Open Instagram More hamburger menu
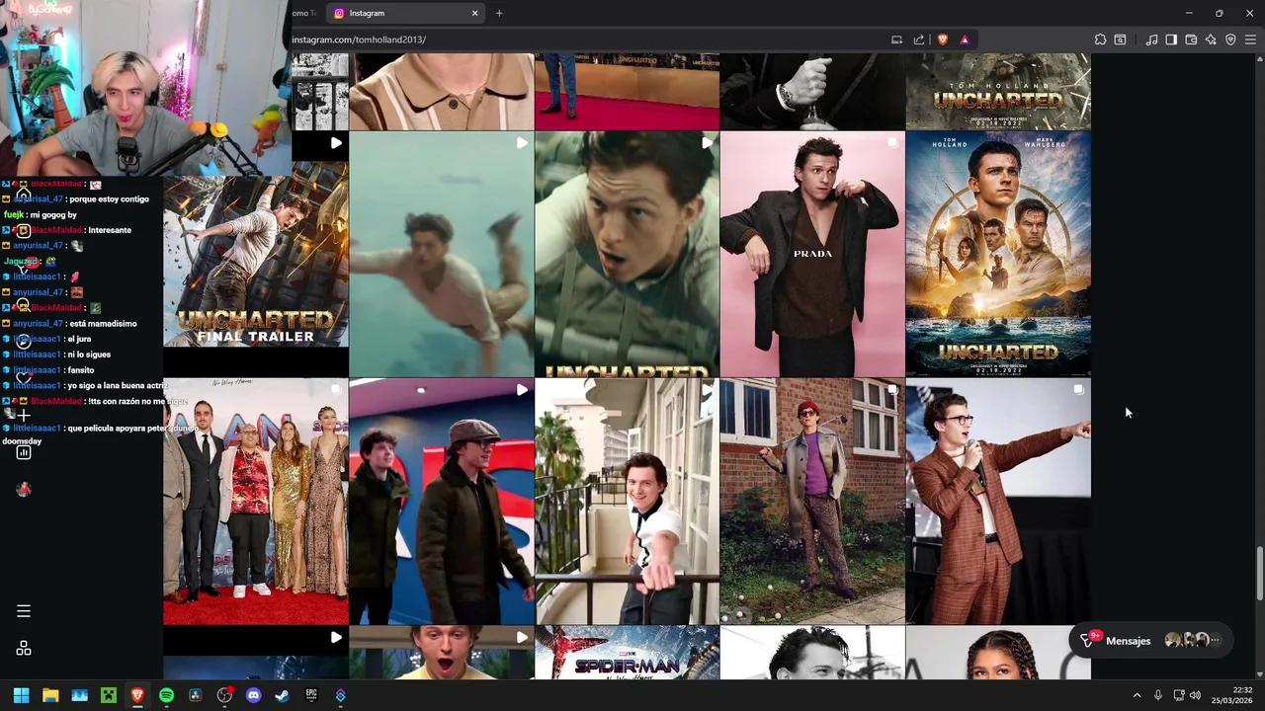This screenshot has height=711, width=1265. tap(24, 611)
